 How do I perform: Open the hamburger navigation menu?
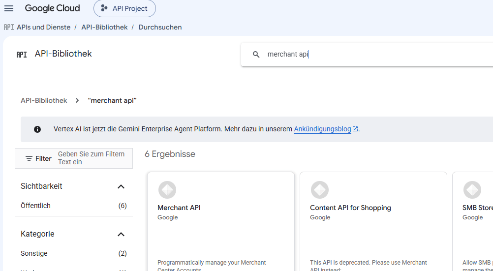click(9, 8)
